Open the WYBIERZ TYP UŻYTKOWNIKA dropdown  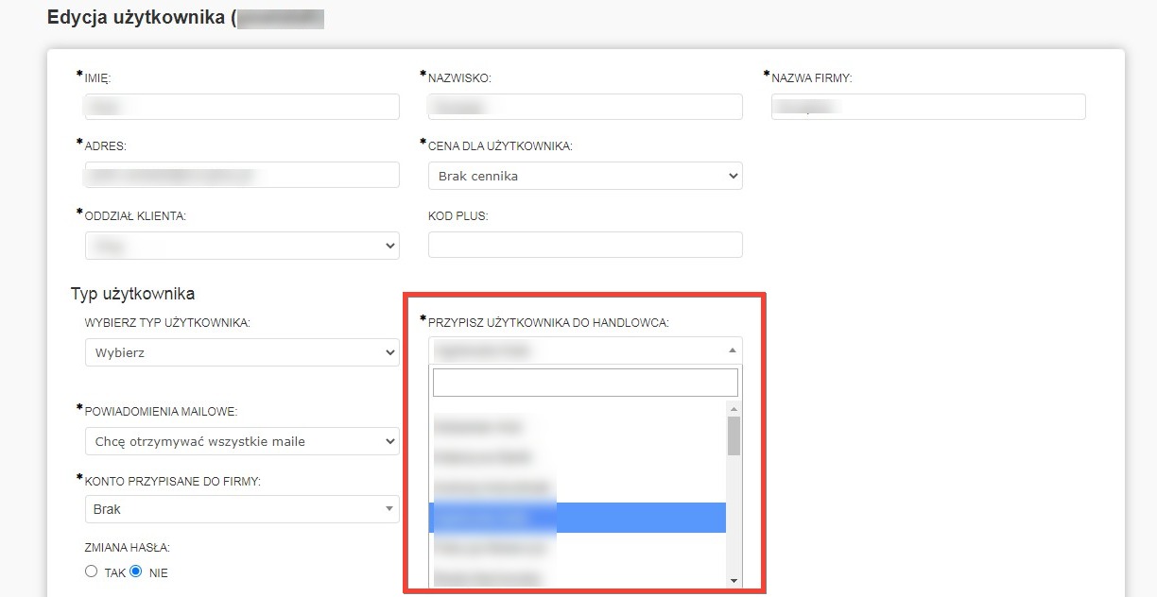tap(242, 352)
